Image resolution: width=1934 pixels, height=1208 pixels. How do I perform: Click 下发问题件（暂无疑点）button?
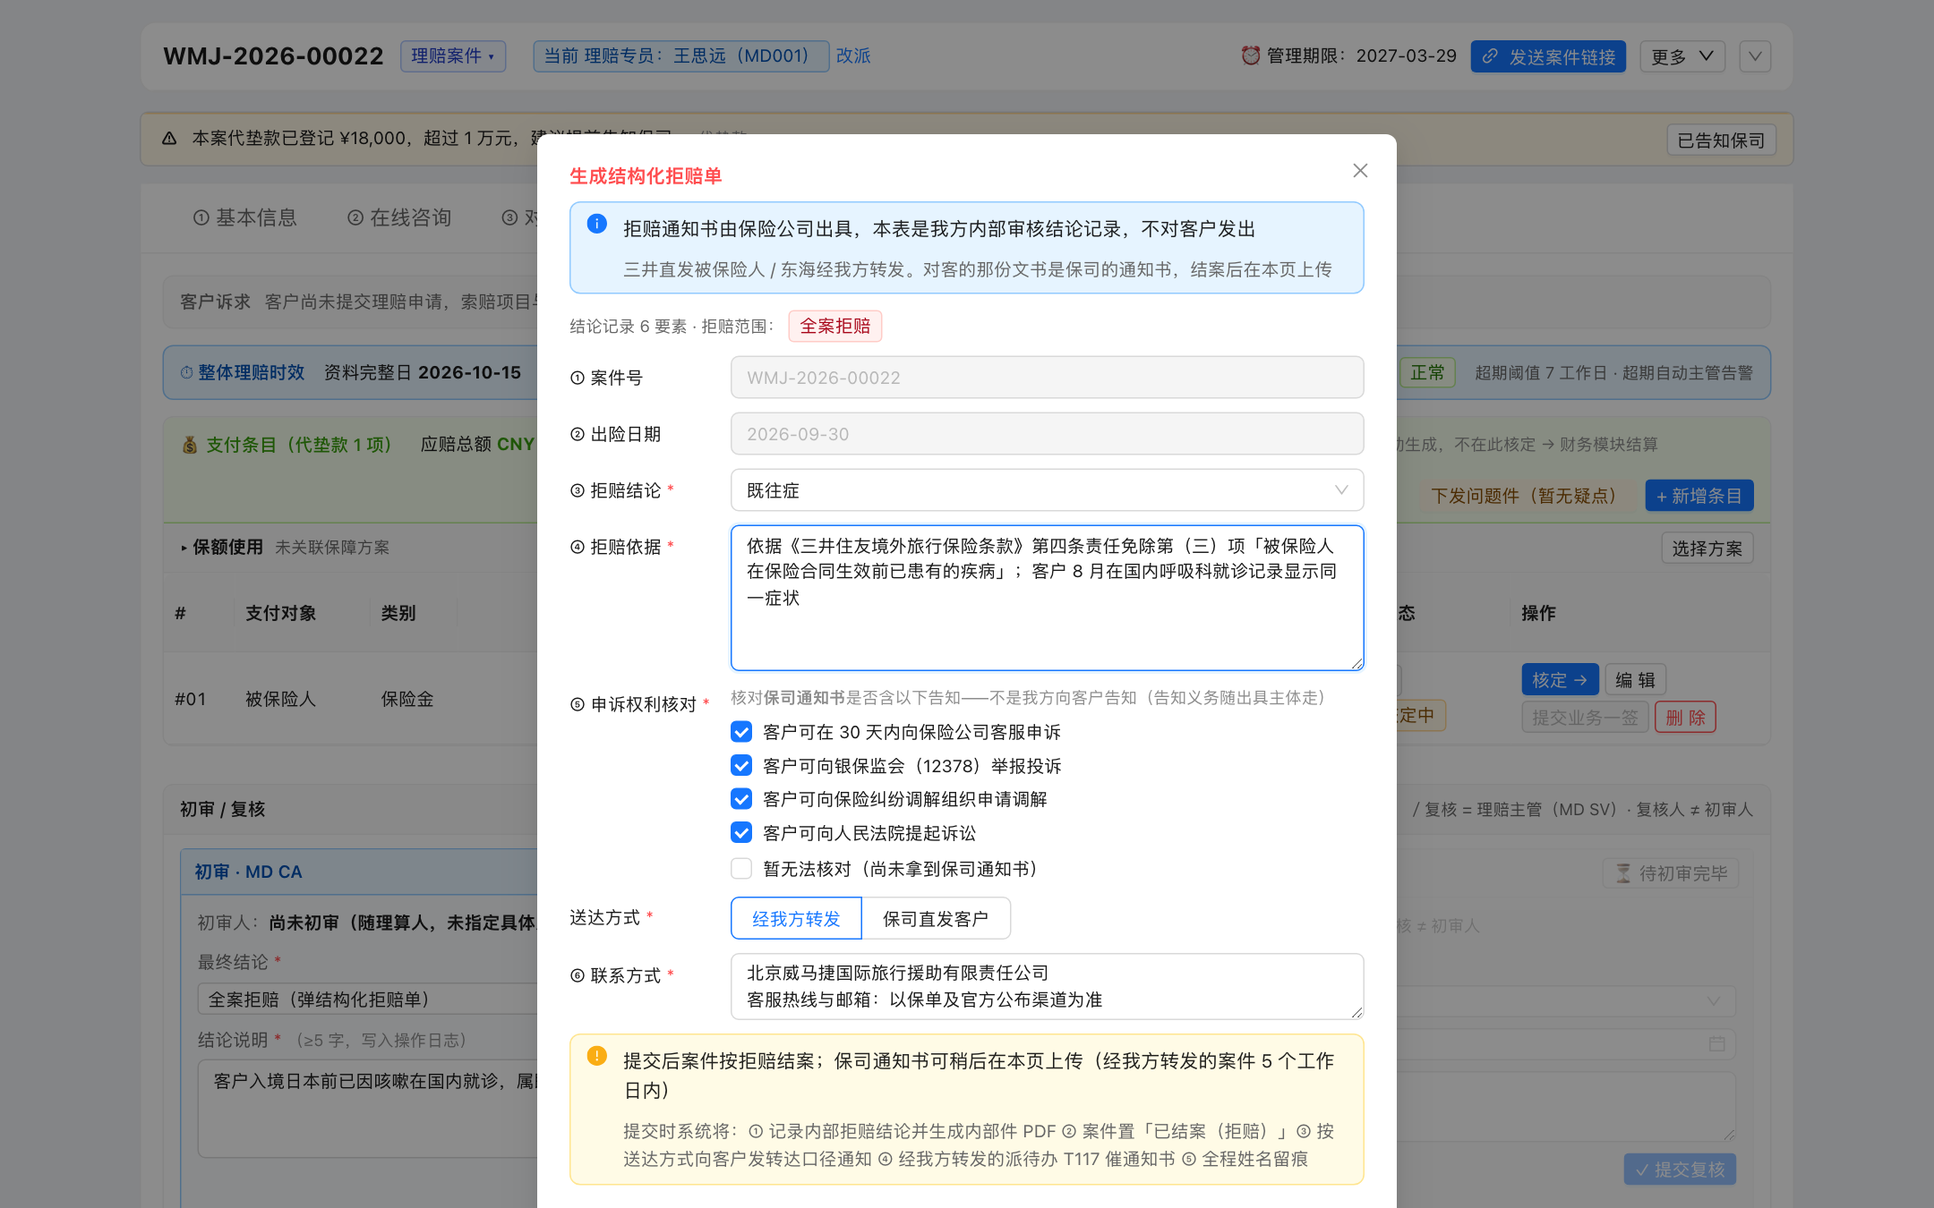point(1528,496)
